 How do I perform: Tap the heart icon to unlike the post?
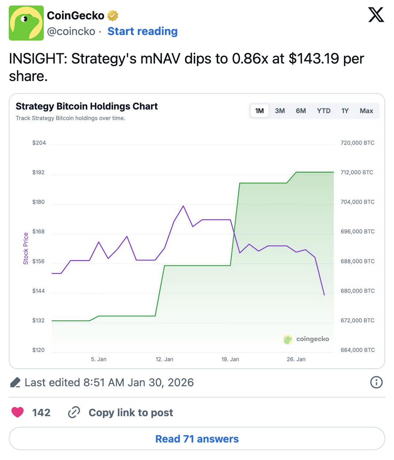(18, 412)
